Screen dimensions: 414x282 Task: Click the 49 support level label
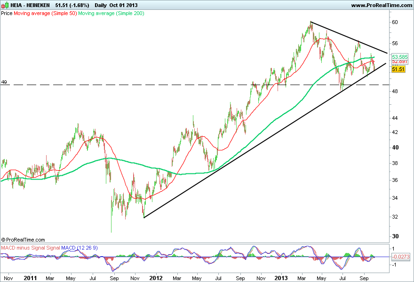(x=4, y=82)
